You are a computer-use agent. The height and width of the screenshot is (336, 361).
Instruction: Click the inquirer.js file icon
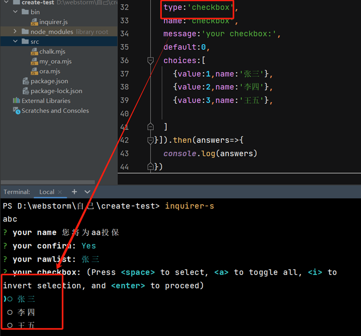pos(34,22)
